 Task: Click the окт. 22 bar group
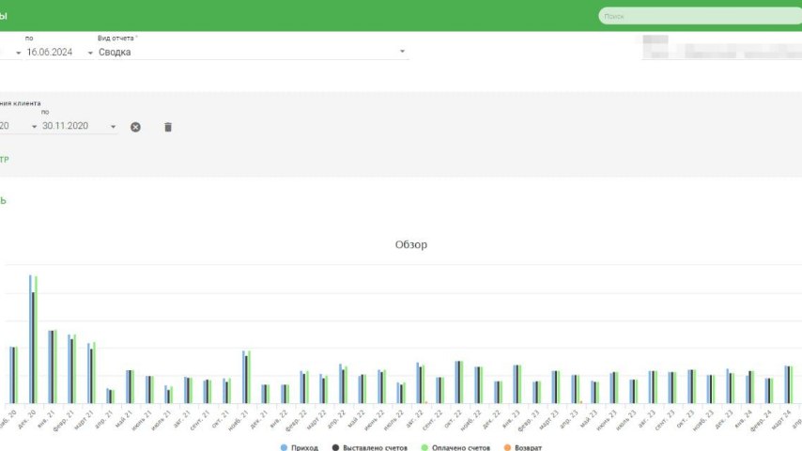click(459, 381)
